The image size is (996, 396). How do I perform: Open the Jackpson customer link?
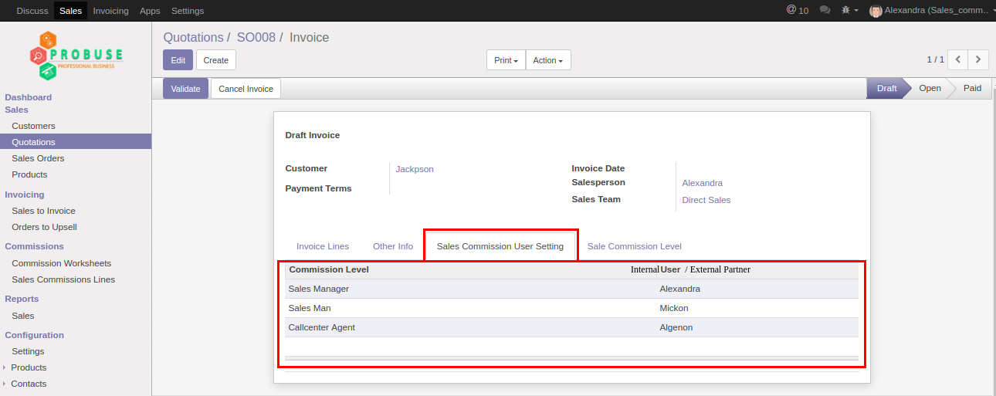click(x=415, y=169)
